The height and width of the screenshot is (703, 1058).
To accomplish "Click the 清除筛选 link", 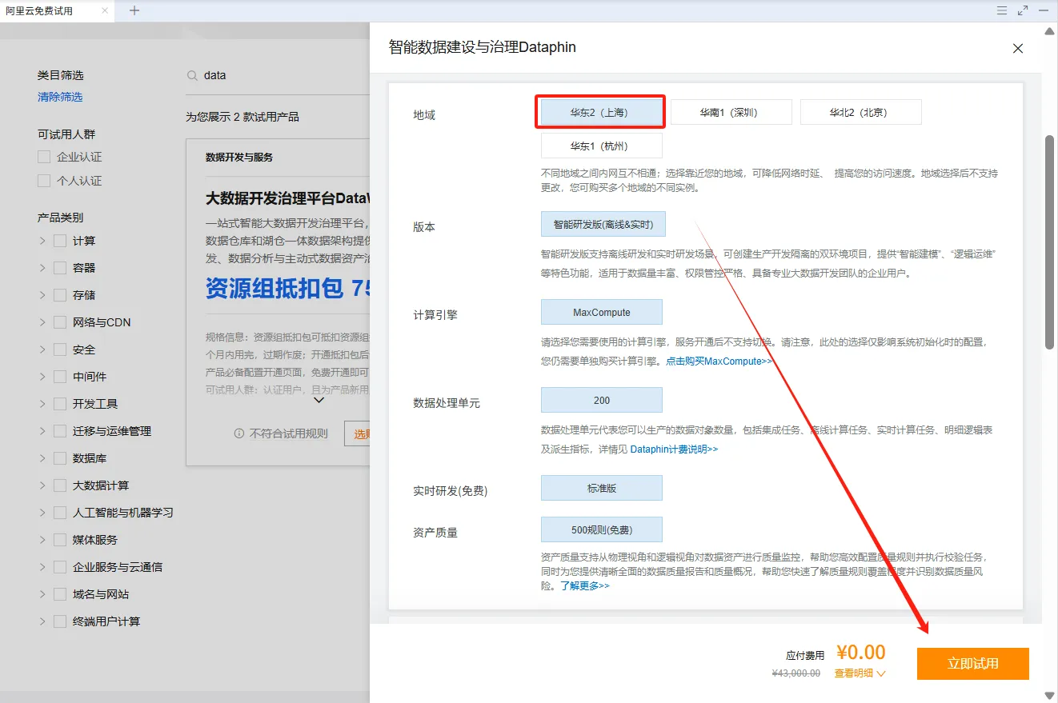I will (60, 97).
